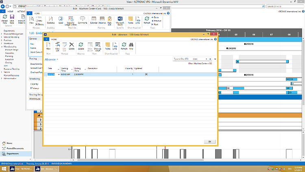Open the blue application menu in Absence window
Image resolution: width=305 pixels, height=172 pixels.
click(46, 39)
